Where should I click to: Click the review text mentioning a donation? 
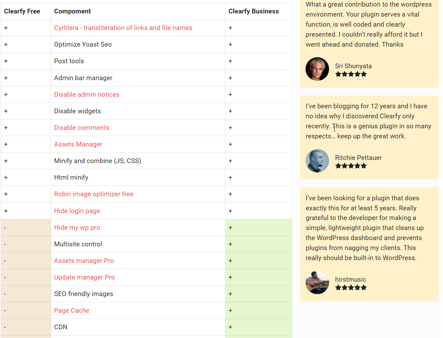coord(369,24)
